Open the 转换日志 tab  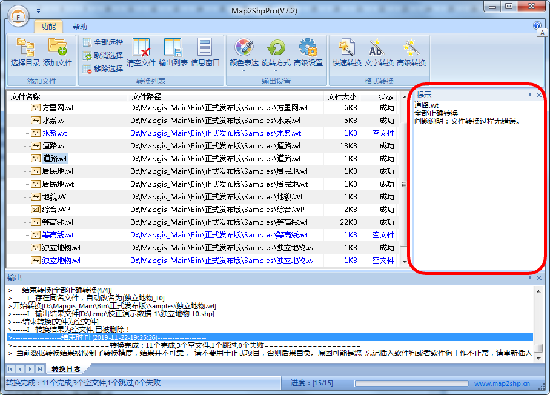tap(66, 369)
